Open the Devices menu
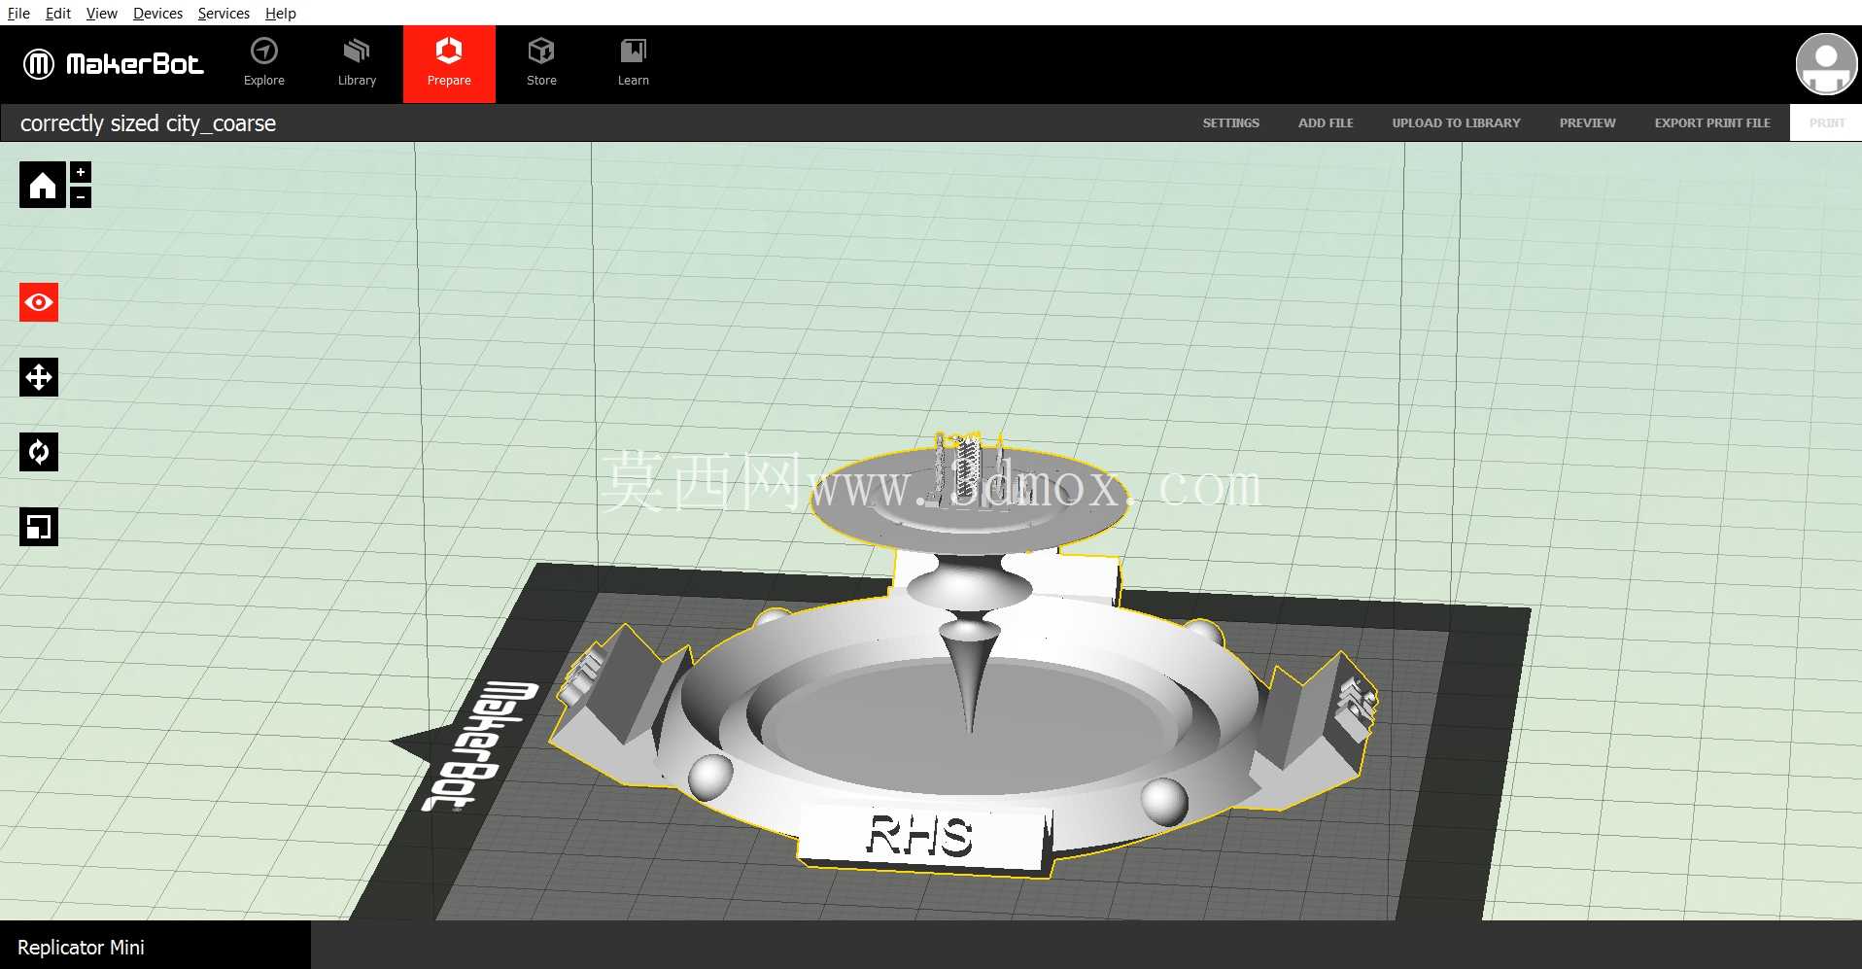The width and height of the screenshot is (1862, 969). point(157,13)
